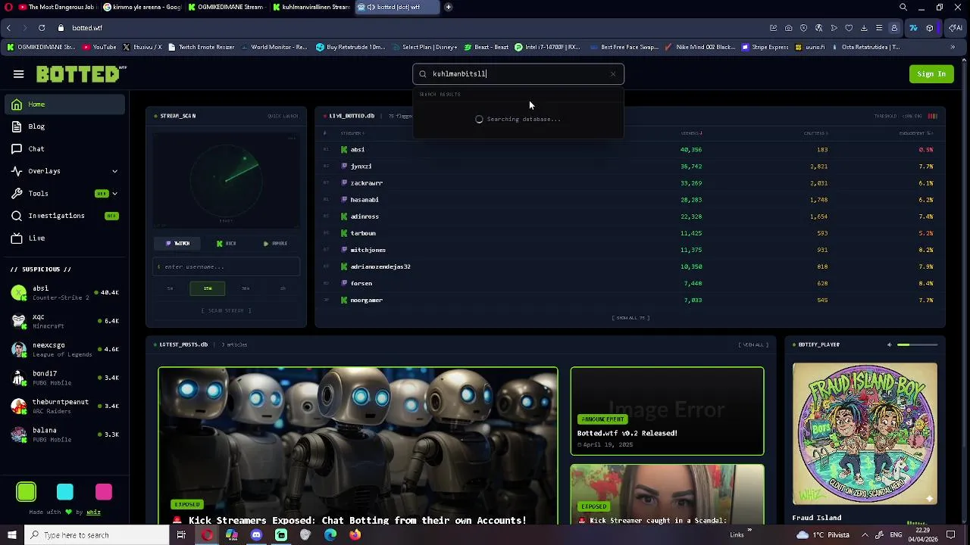Screen dimensions: 970x545
Task: Click Show All under the live table
Action: click(x=630, y=318)
